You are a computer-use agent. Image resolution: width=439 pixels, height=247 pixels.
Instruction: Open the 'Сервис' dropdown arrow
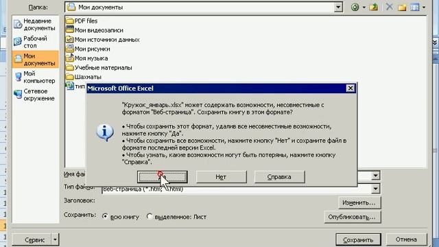(x=55, y=240)
